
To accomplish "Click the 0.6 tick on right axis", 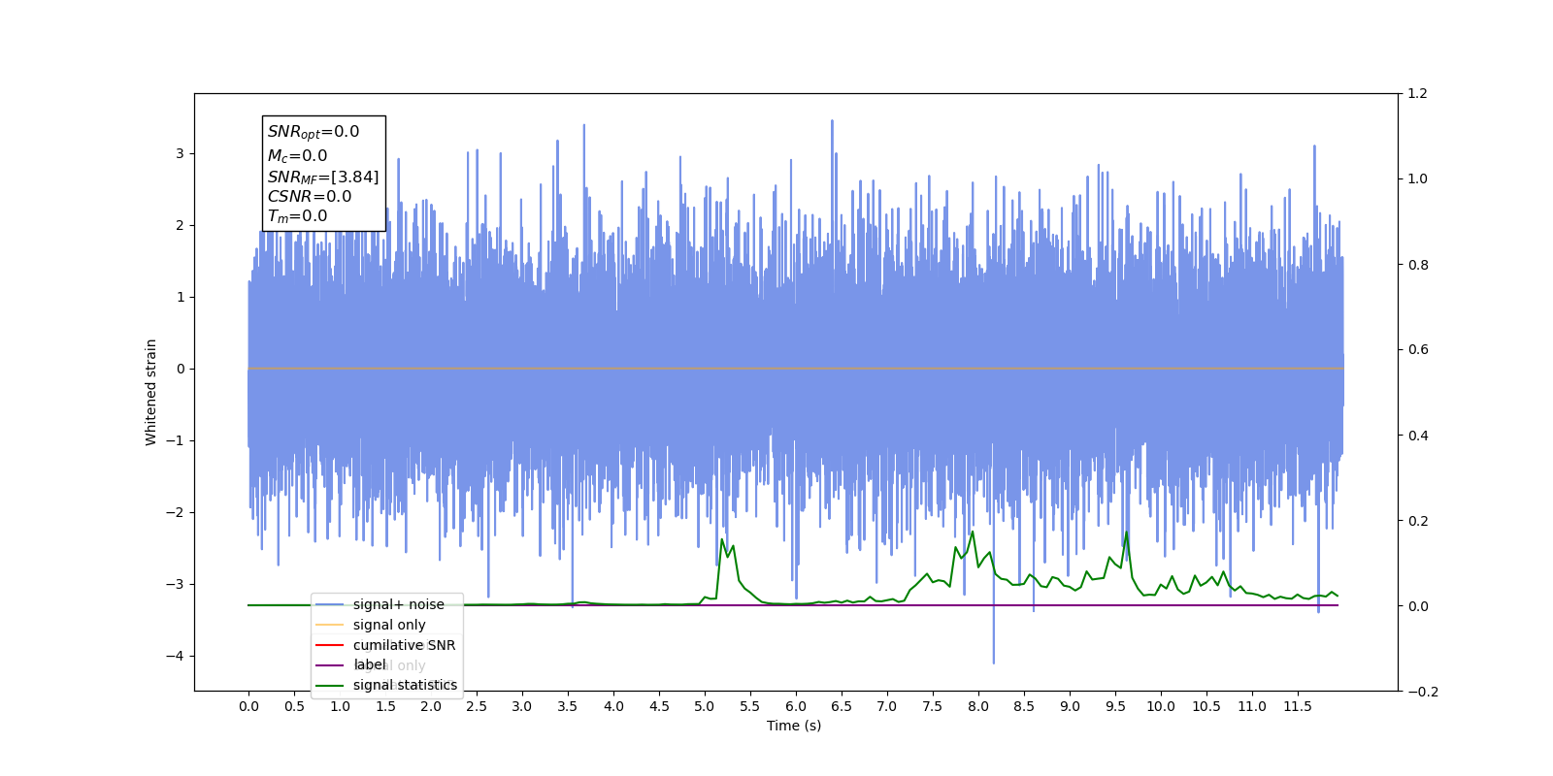I will (x=1418, y=350).
